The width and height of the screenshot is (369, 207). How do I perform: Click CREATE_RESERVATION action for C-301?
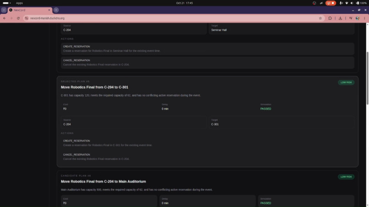(x=207, y=143)
